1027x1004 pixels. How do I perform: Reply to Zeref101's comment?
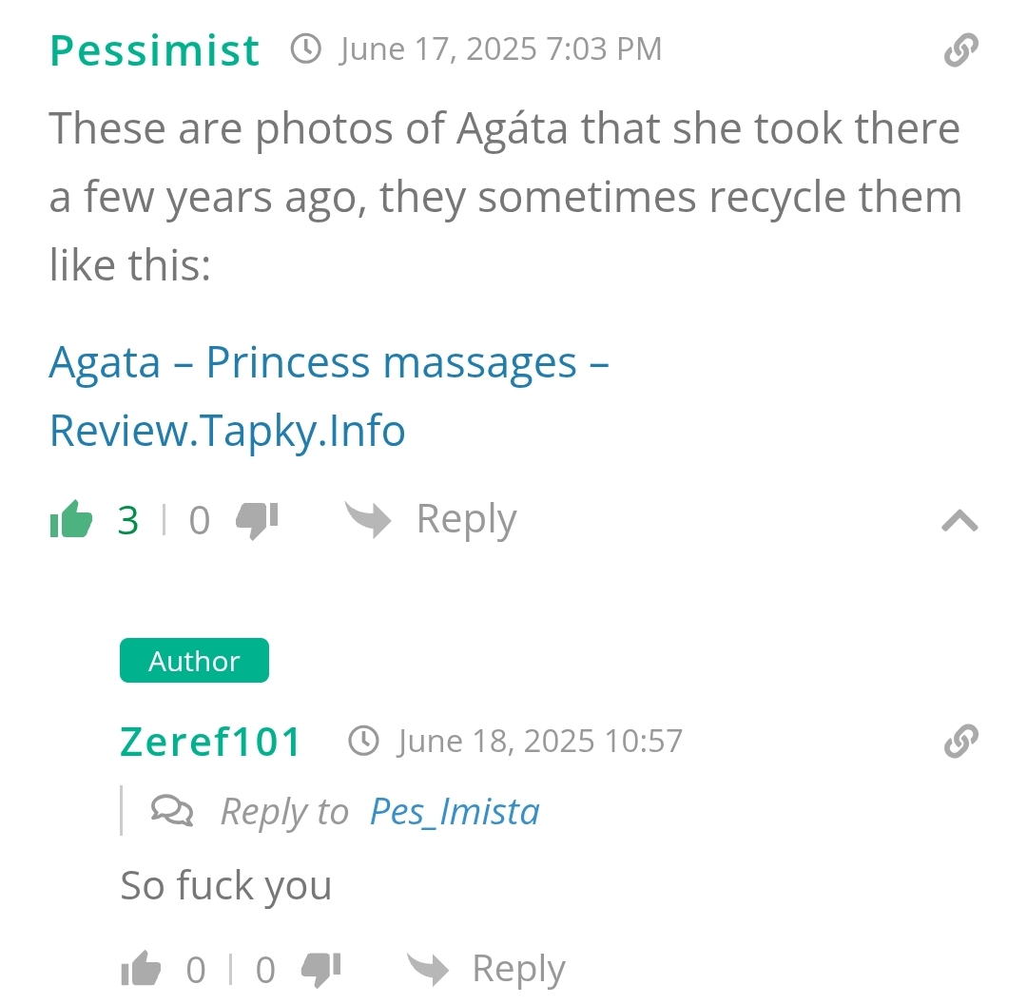click(486, 970)
